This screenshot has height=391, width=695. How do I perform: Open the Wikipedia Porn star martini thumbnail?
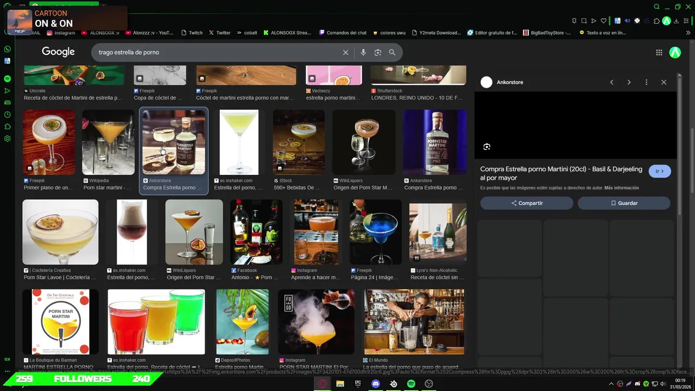tap(108, 142)
